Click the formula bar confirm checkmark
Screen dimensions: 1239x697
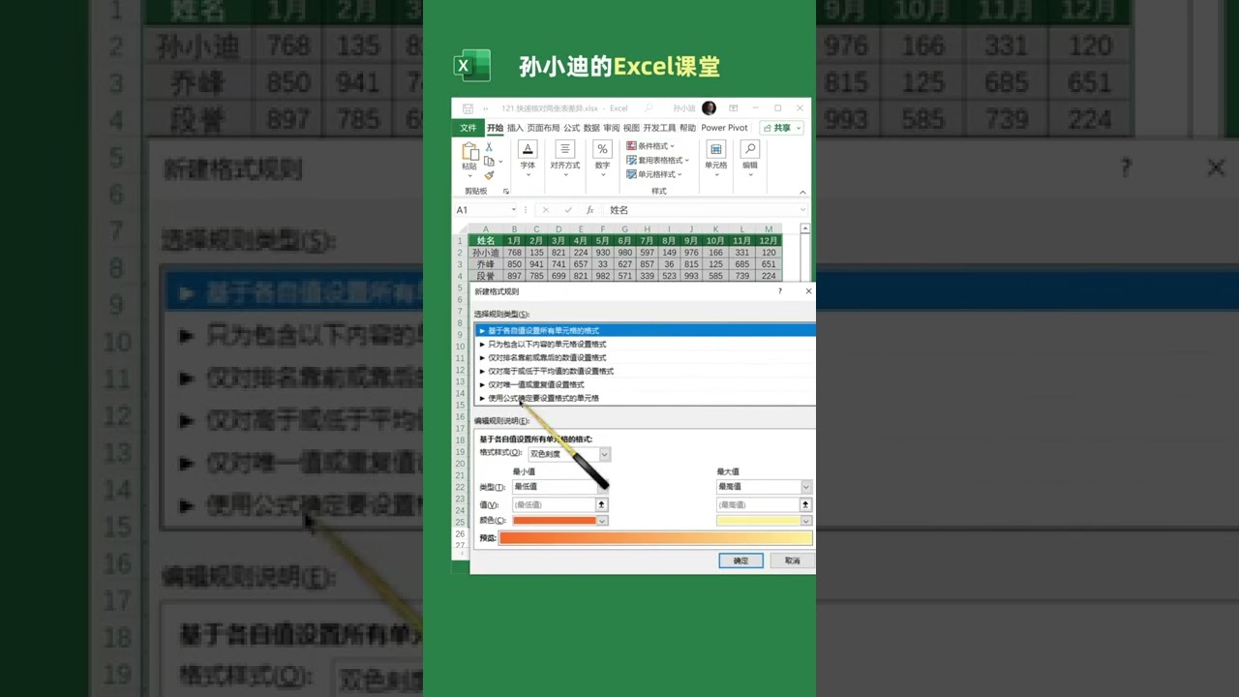(567, 210)
